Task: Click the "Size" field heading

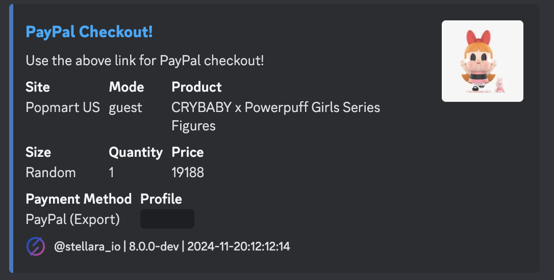Action: tap(38, 152)
